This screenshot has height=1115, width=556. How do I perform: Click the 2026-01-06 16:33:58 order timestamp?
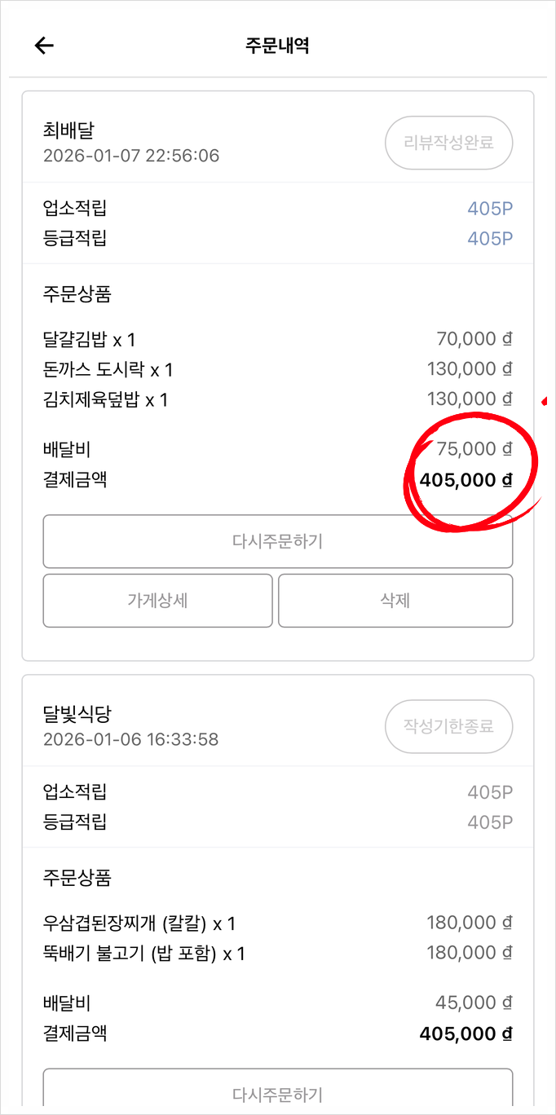(x=130, y=740)
